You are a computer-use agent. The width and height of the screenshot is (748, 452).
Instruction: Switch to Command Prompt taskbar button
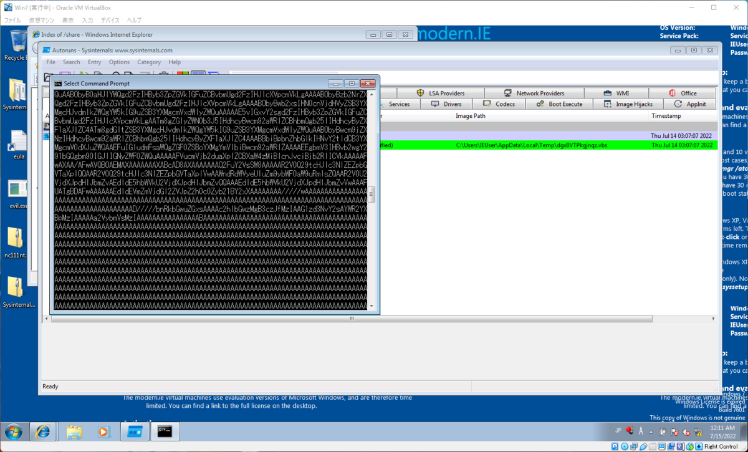[x=165, y=431]
